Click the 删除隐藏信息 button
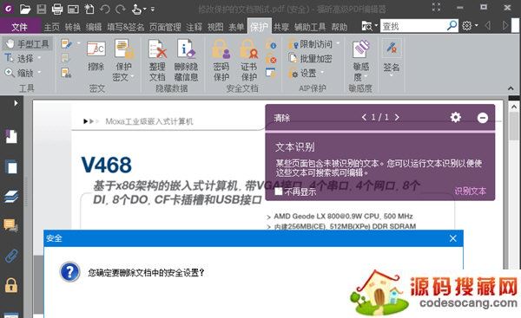The height and width of the screenshot is (318, 521). (186, 60)
